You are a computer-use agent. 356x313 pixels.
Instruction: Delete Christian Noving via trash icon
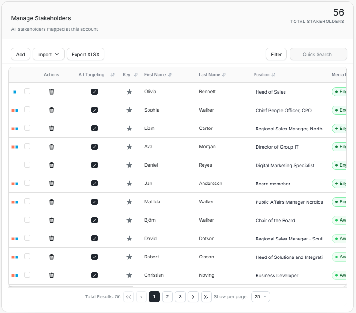[x=51, y=275]
